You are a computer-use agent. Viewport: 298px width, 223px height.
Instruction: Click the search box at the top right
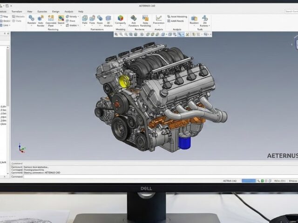pyautogui.click(x=291, y=11)
